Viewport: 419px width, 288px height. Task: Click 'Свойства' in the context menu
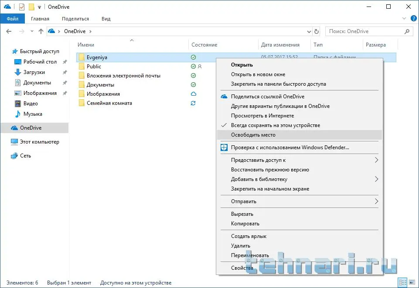tap(242, 268)
